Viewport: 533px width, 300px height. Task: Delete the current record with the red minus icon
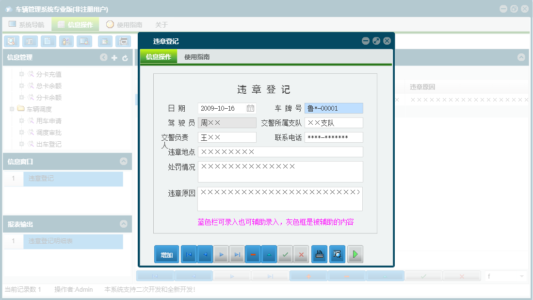pos(253,254)
